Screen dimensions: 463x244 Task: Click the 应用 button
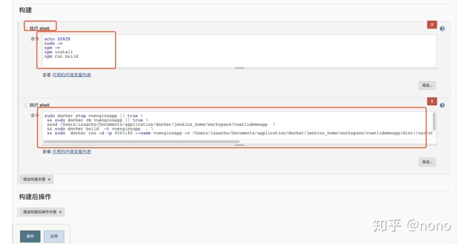pyautogui.click(x=54, y=236)
